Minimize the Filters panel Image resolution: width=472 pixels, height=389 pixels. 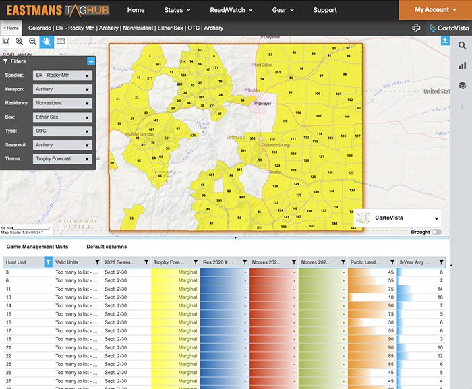pos(91,61)
